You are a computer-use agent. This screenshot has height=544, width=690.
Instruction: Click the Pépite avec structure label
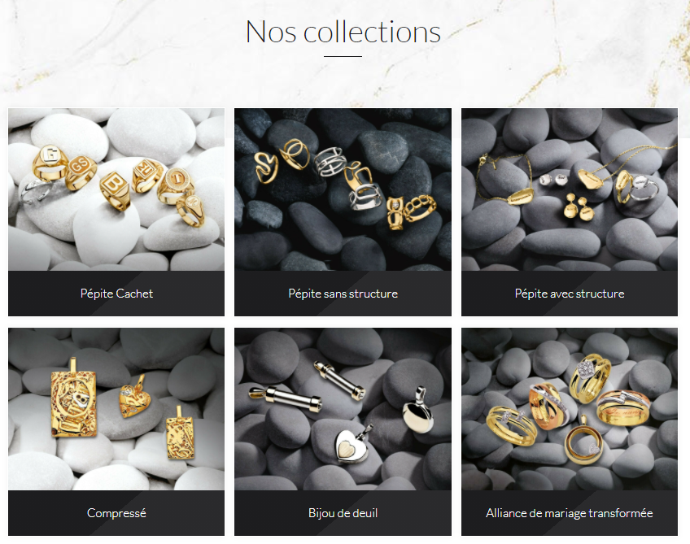point(570,294)
